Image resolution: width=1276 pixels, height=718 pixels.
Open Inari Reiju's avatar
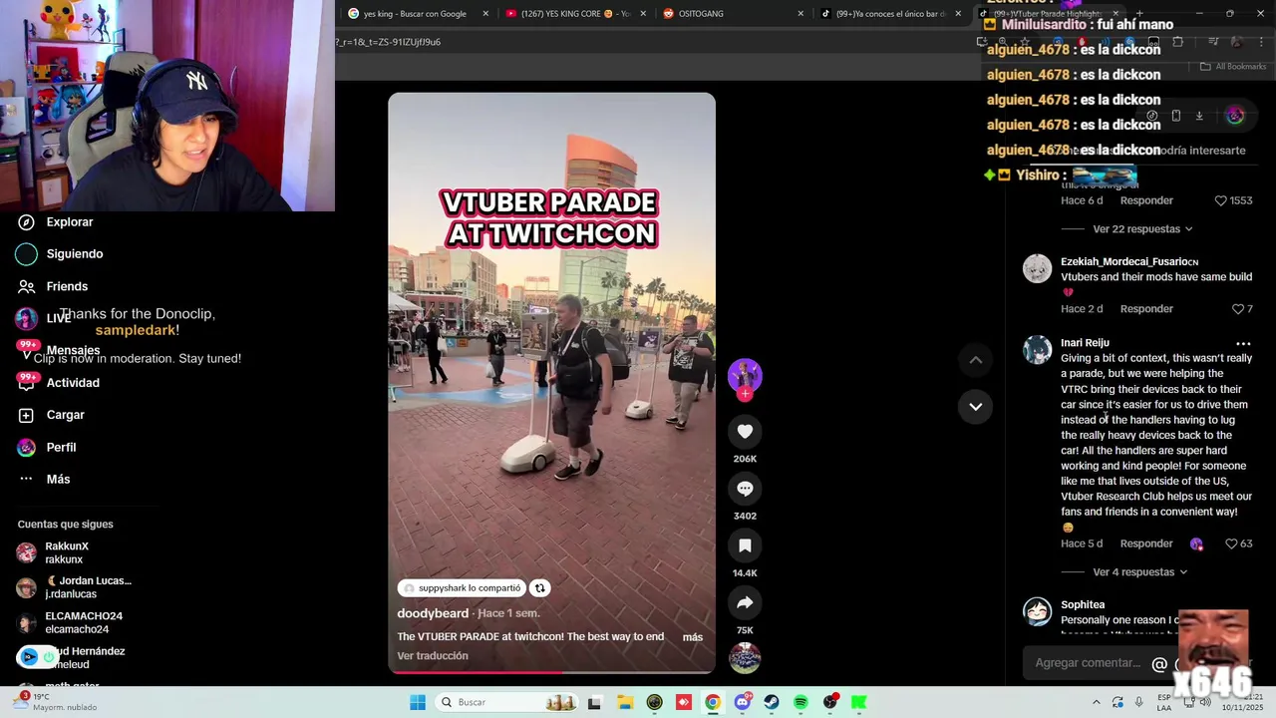point(1037,349)
